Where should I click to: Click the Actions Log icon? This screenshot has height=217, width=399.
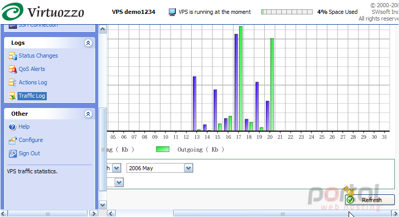12,82
